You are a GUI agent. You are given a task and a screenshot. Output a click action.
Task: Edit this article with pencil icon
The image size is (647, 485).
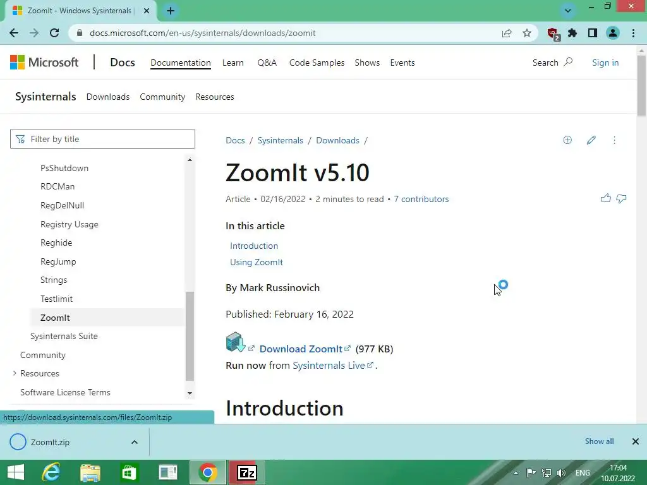(591, 140)
